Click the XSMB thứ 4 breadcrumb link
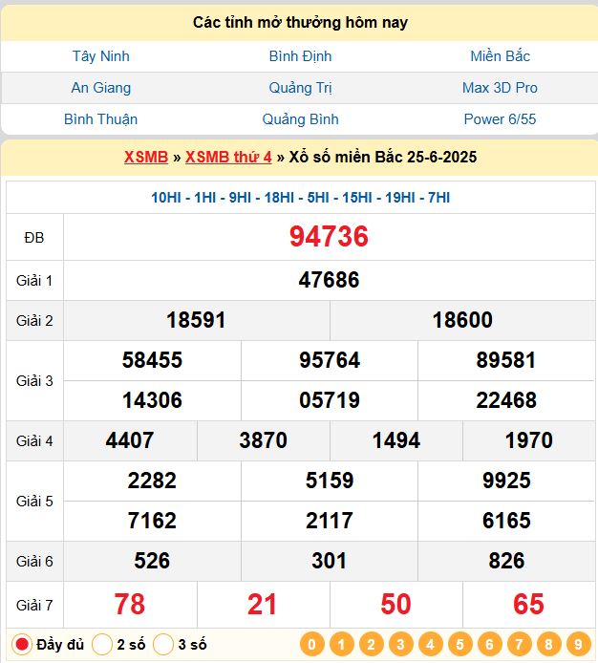Screen dimensions: 598x663 [228, 158]
